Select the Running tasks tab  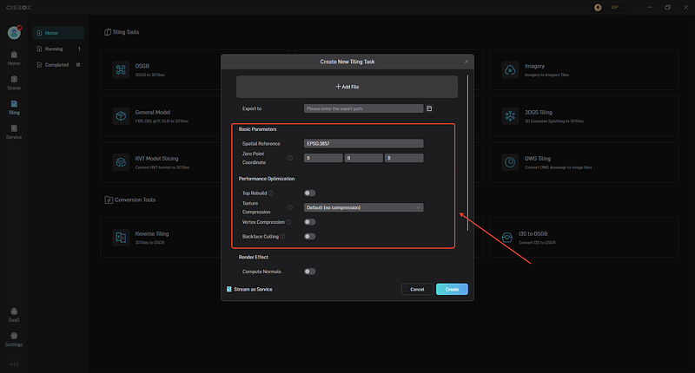[58, 49]
